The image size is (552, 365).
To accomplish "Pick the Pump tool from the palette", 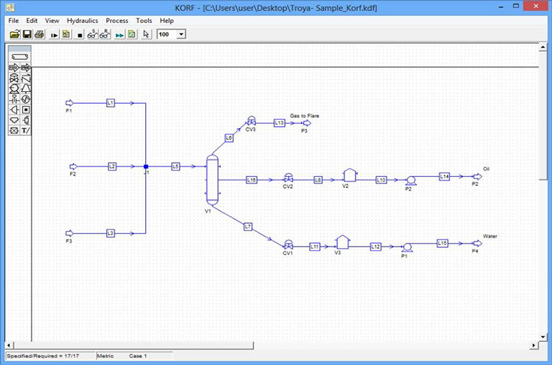I will pyautogui.click(x=14, y=88).
